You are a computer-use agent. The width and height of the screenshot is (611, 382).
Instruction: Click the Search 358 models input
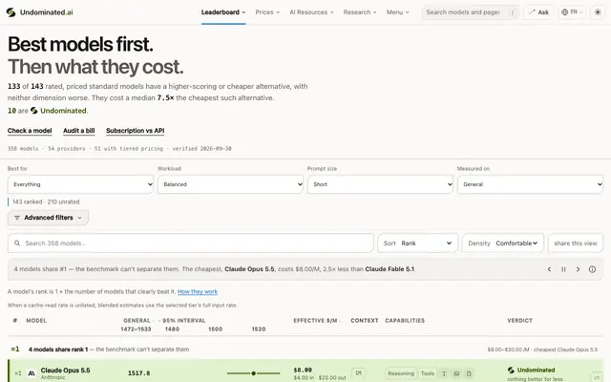pyautogui.click(x=191, y=244)
